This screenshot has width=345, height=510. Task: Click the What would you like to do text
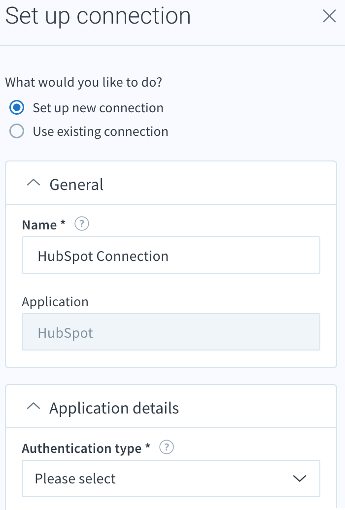pyautogui.click(x=84, y=82)
